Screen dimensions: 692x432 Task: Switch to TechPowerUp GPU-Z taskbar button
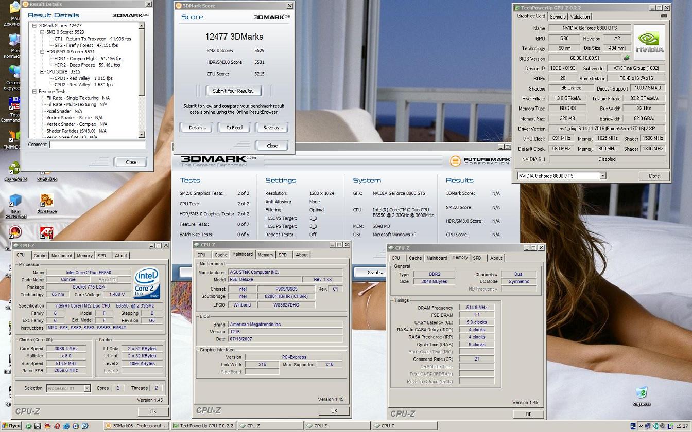tap(203, 426)
